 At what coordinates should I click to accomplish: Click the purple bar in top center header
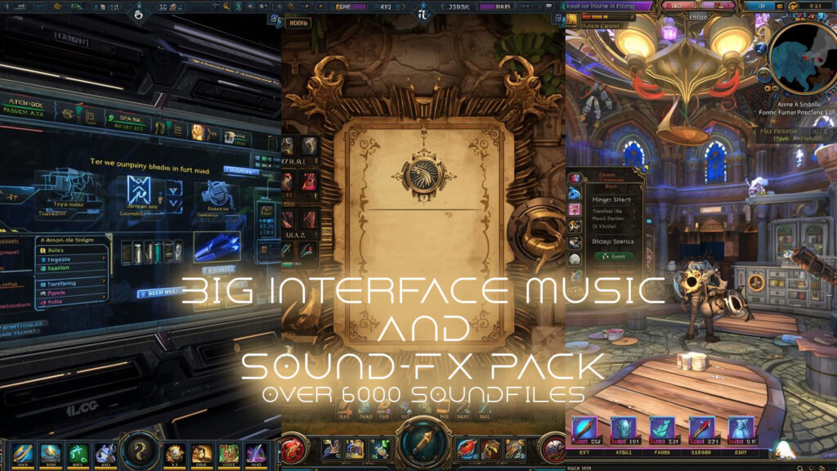coord(492,7)
